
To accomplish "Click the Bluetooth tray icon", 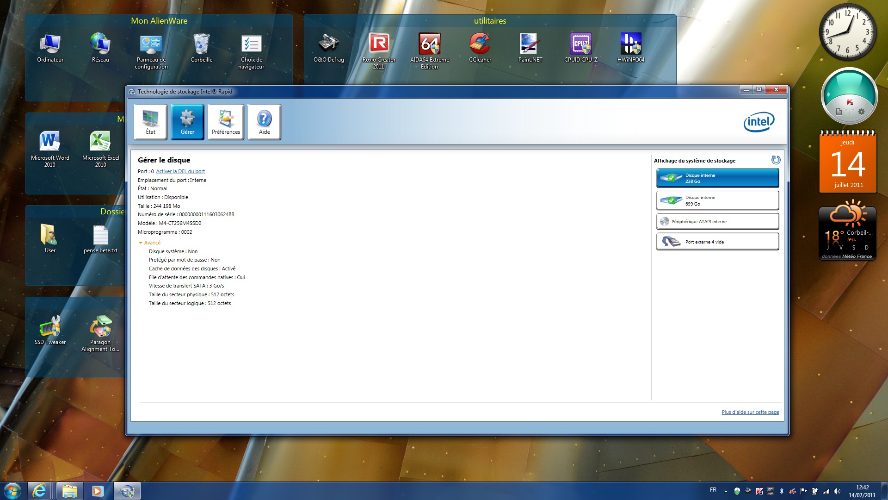I will point(782,491).
